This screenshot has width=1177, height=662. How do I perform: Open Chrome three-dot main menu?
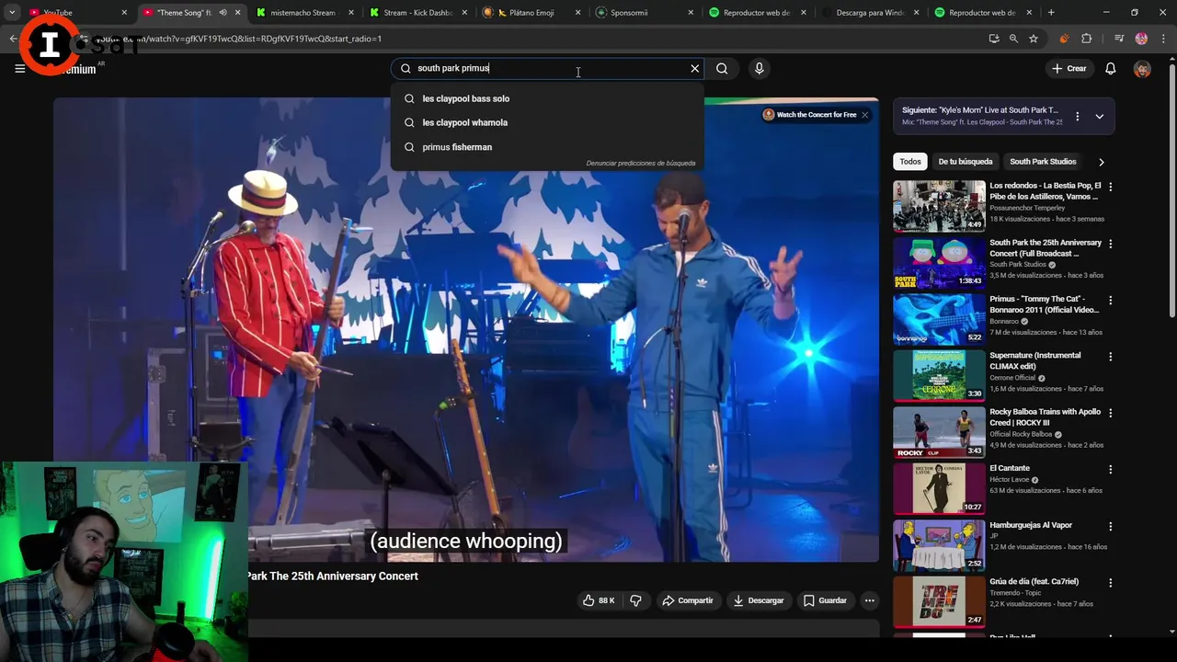pos(1163,39)
